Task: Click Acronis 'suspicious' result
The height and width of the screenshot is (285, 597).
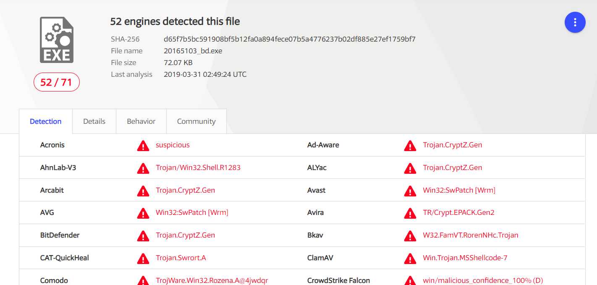Action: pos(173,145)
